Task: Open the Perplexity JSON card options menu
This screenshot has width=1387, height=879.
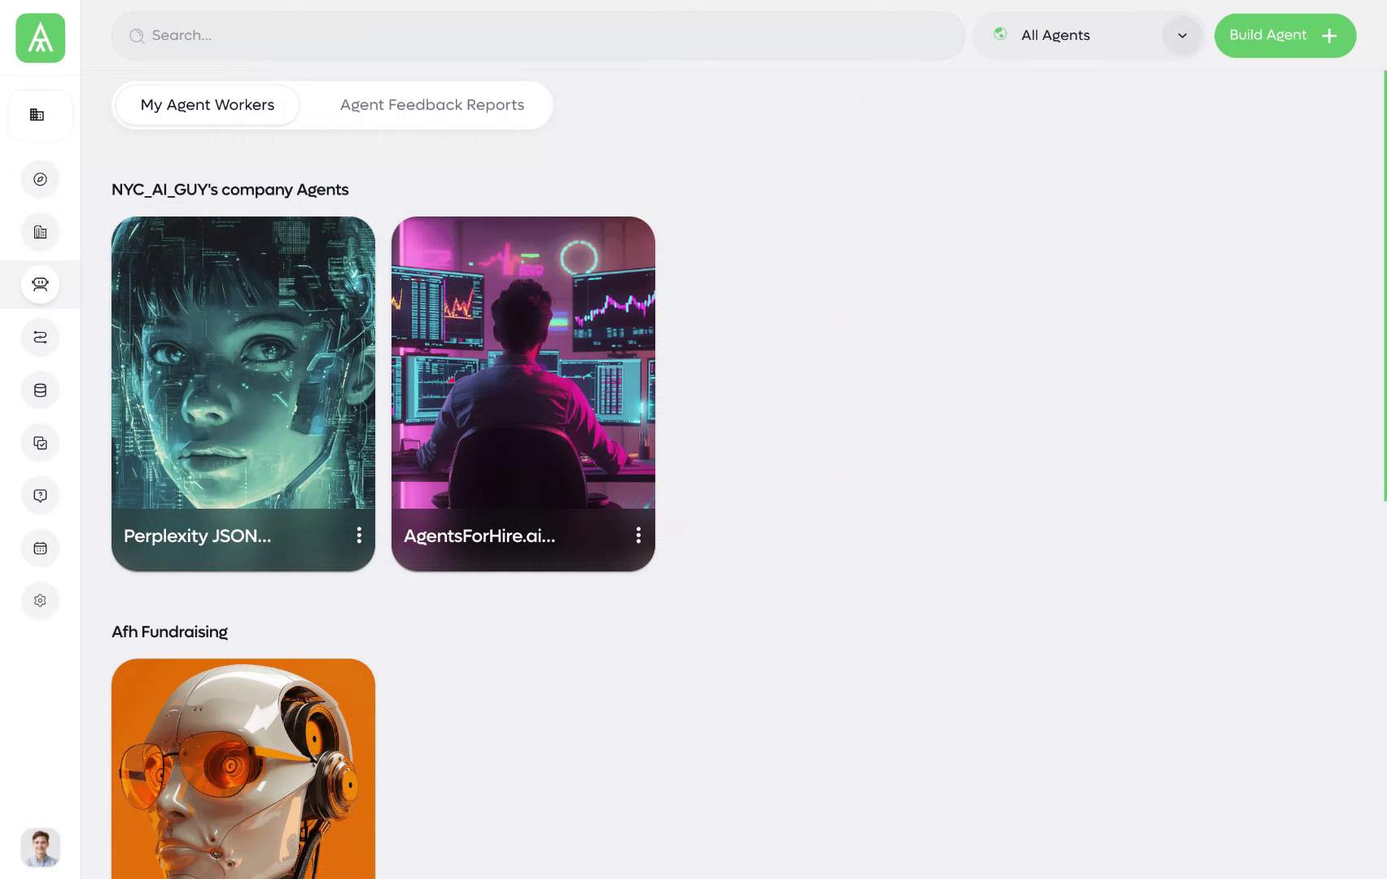Action: [359, 535]
